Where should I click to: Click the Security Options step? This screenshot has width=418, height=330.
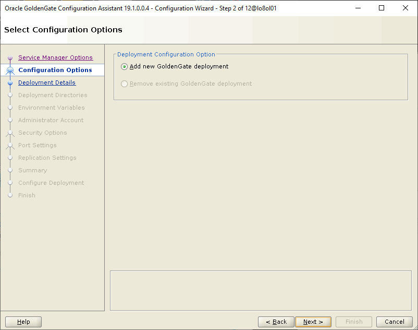pyautogui.click(x=42, y=133)
